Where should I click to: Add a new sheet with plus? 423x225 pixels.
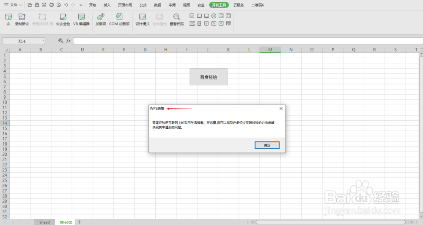79,222
